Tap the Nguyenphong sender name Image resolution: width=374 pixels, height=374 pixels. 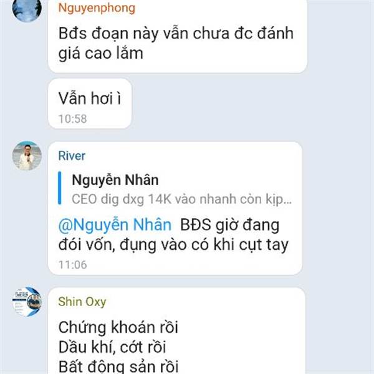97,8
